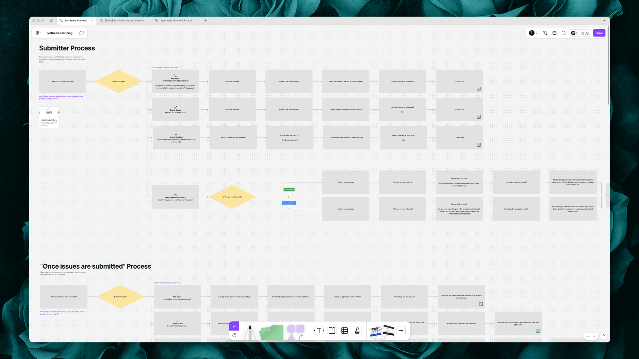This screenshot has height=359, width=639.
Task: Select 'Provide a name for your feedback' box
Action: (233, 138)
